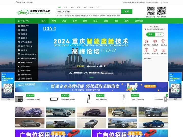Open the left 广告位招租 ad banner
The image size is (183, 137).
(x=53, y=133)
